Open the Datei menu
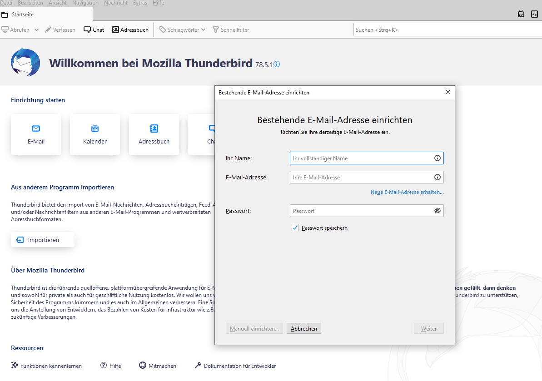The image size is (542, 381). click(6, 3)
